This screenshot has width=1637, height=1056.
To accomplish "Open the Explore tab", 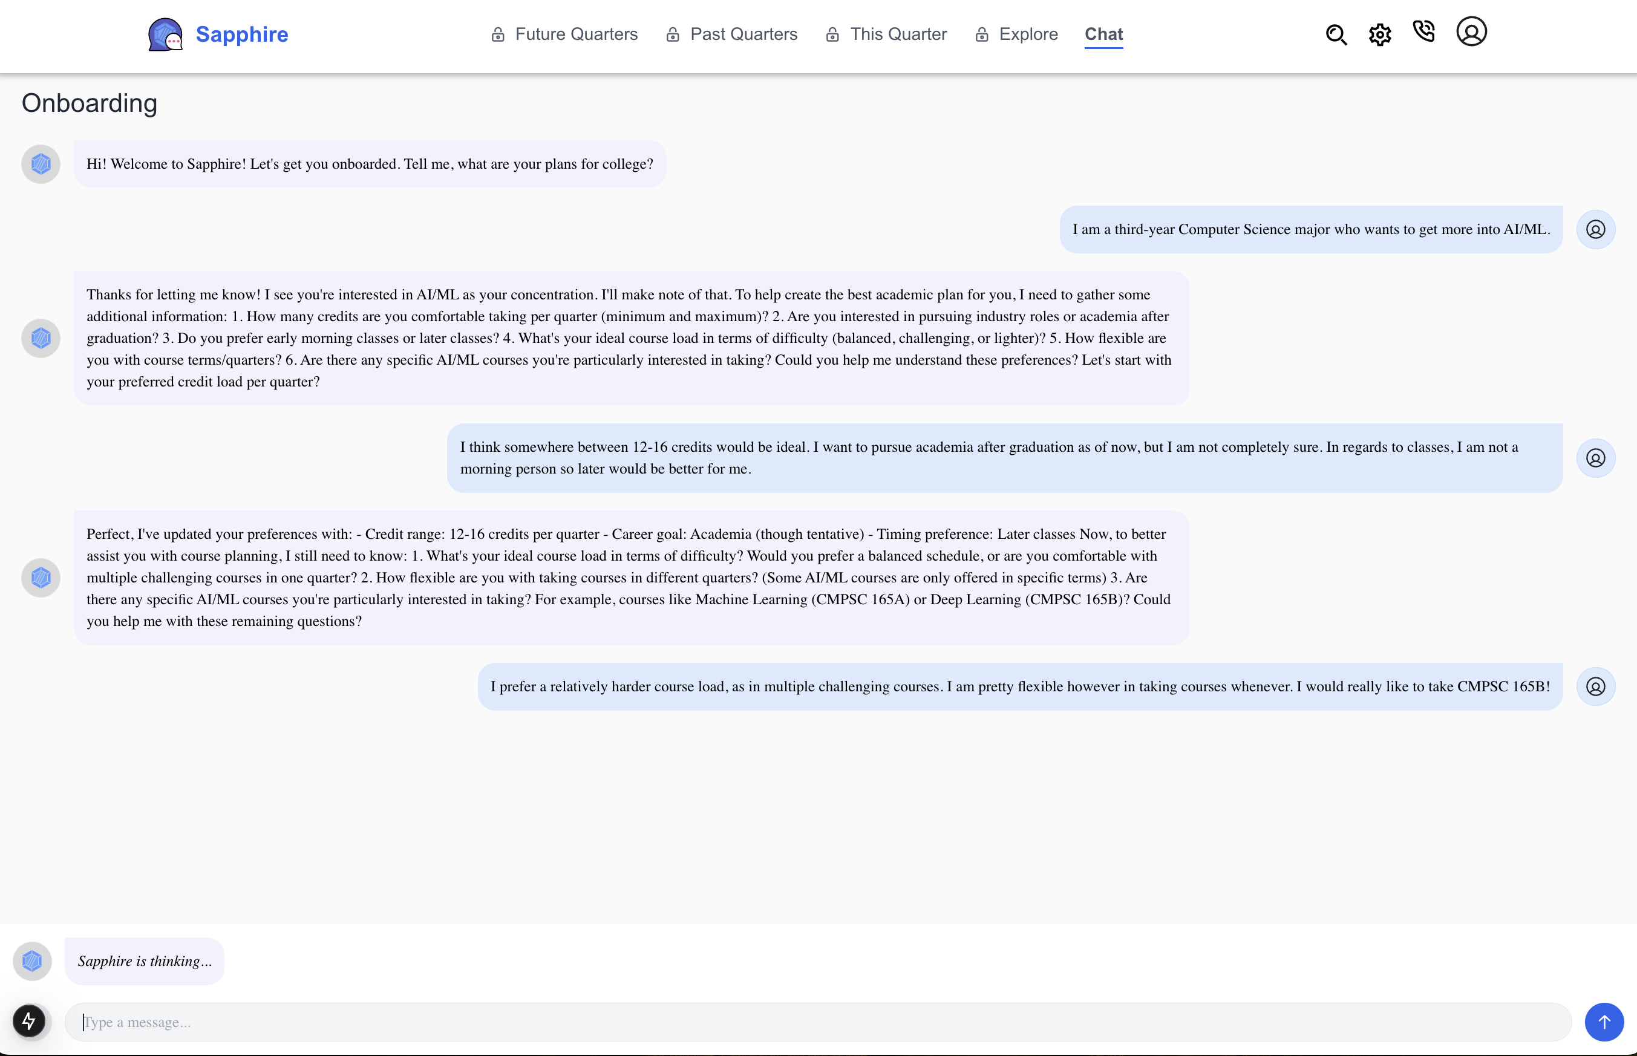I will click(x=1028, y=34).
